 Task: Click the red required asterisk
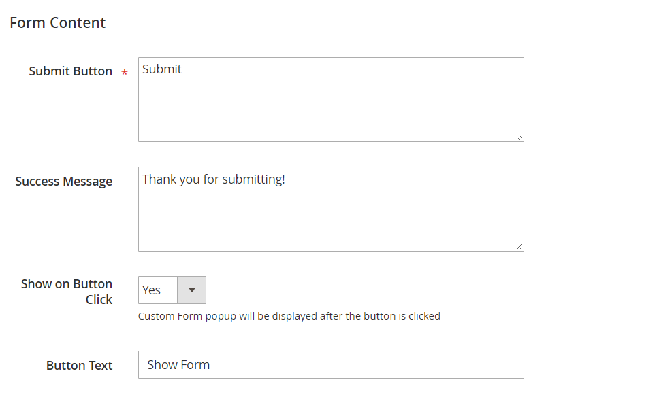125,73
